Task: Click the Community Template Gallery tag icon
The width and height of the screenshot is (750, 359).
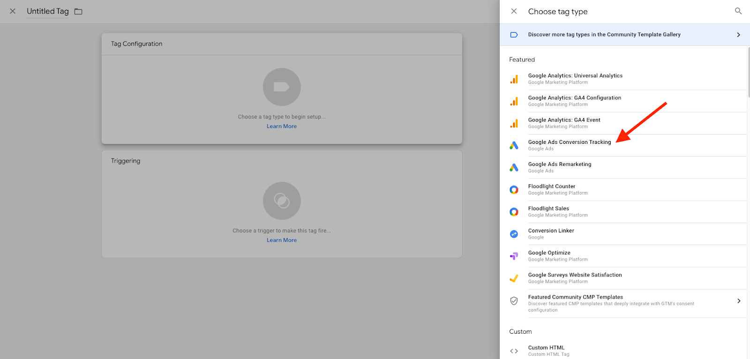Action: (514, 35)
